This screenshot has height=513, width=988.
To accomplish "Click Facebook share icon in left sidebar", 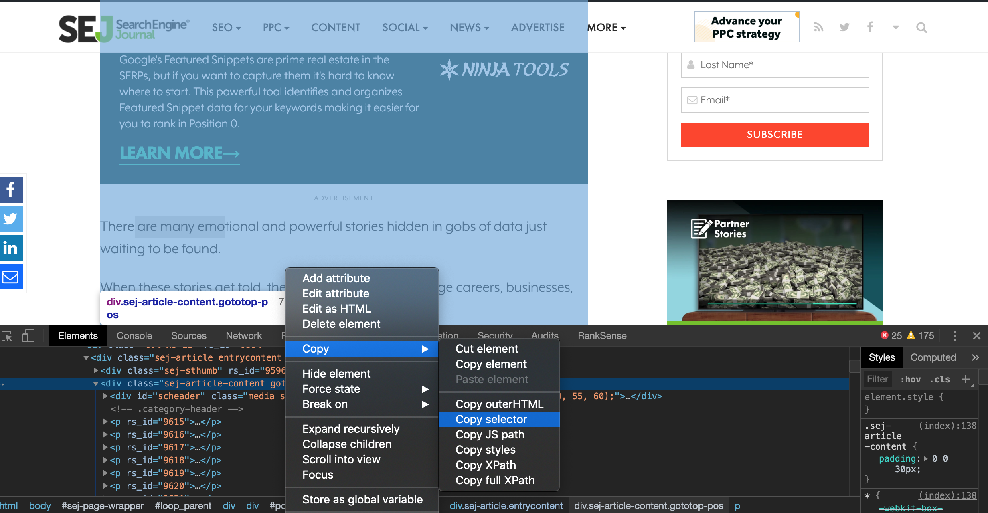I will (11, 190).
